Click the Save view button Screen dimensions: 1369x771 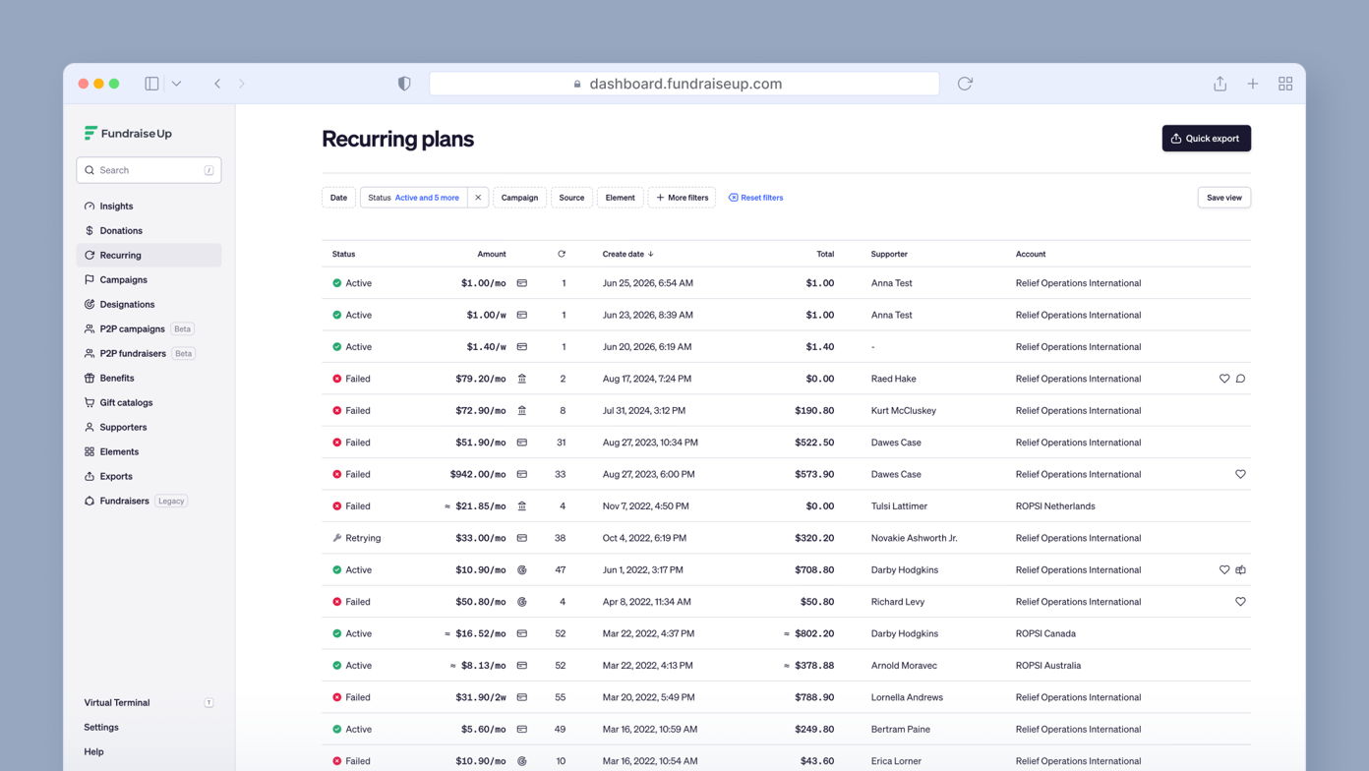click(1223, 198)
